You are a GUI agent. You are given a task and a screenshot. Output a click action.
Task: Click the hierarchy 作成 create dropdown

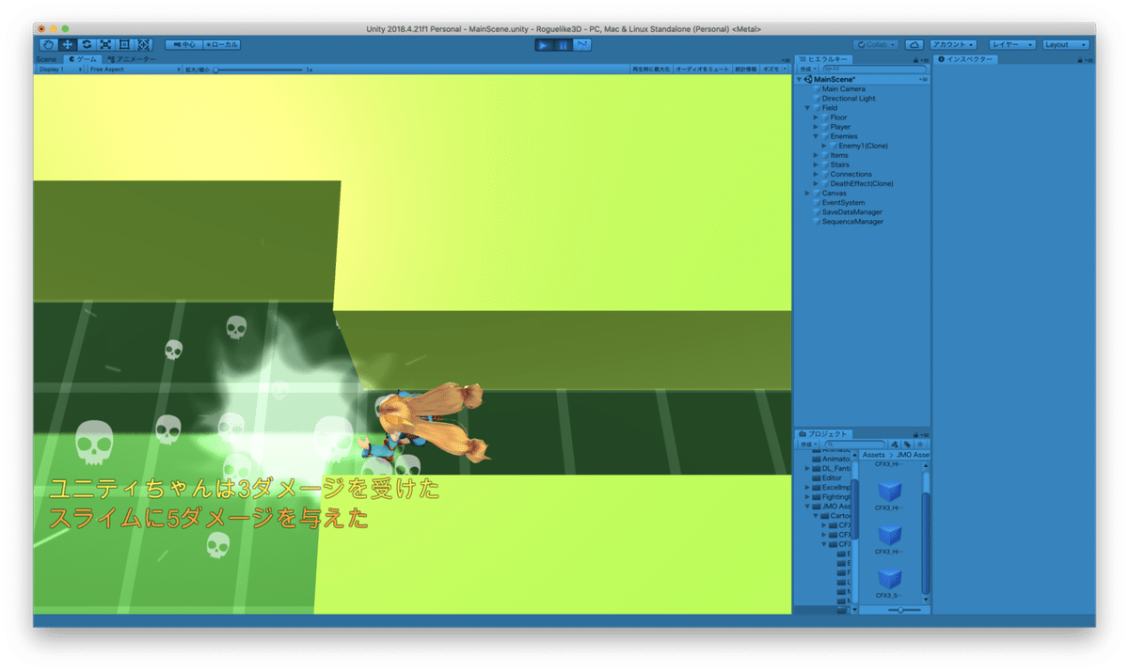click(806, 69)
